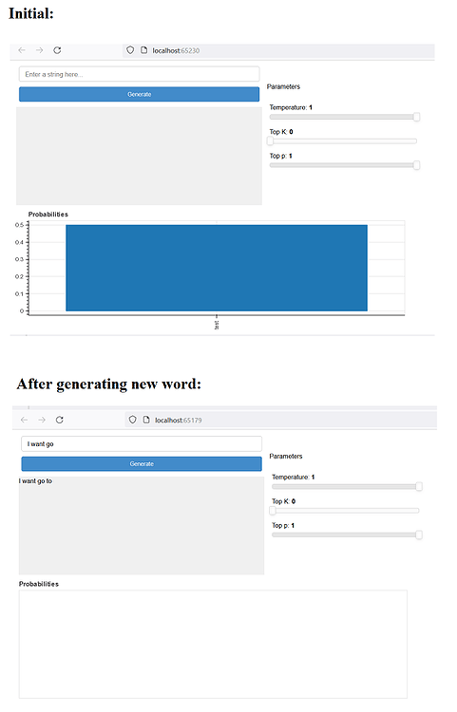Click Generate button below 'I want go'
457x712 pixels.
(142, 463)
